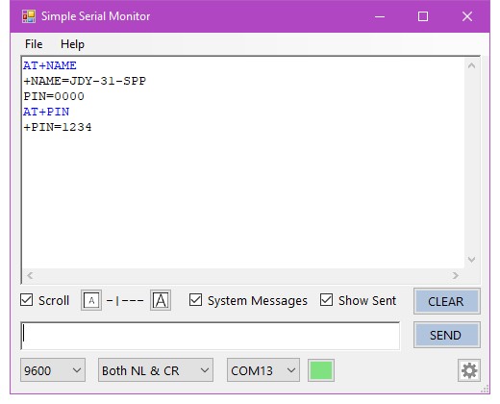Open the File menu
The image size is (500, 404).
coord(34,44)
